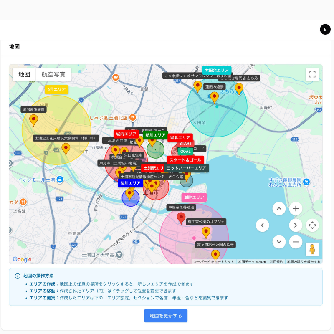
Task: Zoom out using the minus icon
Action: click(295, 242)
